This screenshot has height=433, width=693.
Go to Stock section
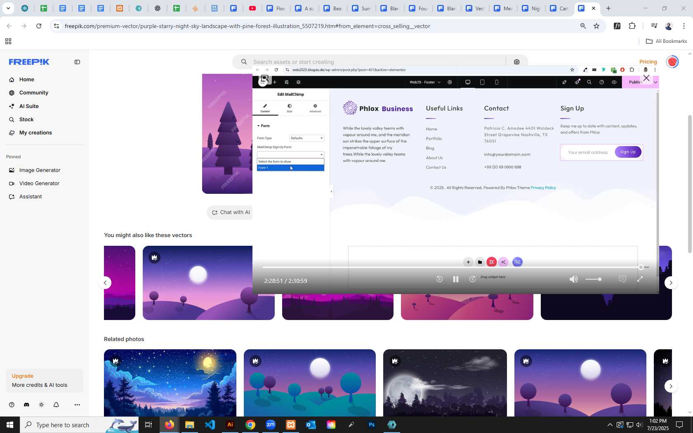pyautogui.click(x=26, y=119)
